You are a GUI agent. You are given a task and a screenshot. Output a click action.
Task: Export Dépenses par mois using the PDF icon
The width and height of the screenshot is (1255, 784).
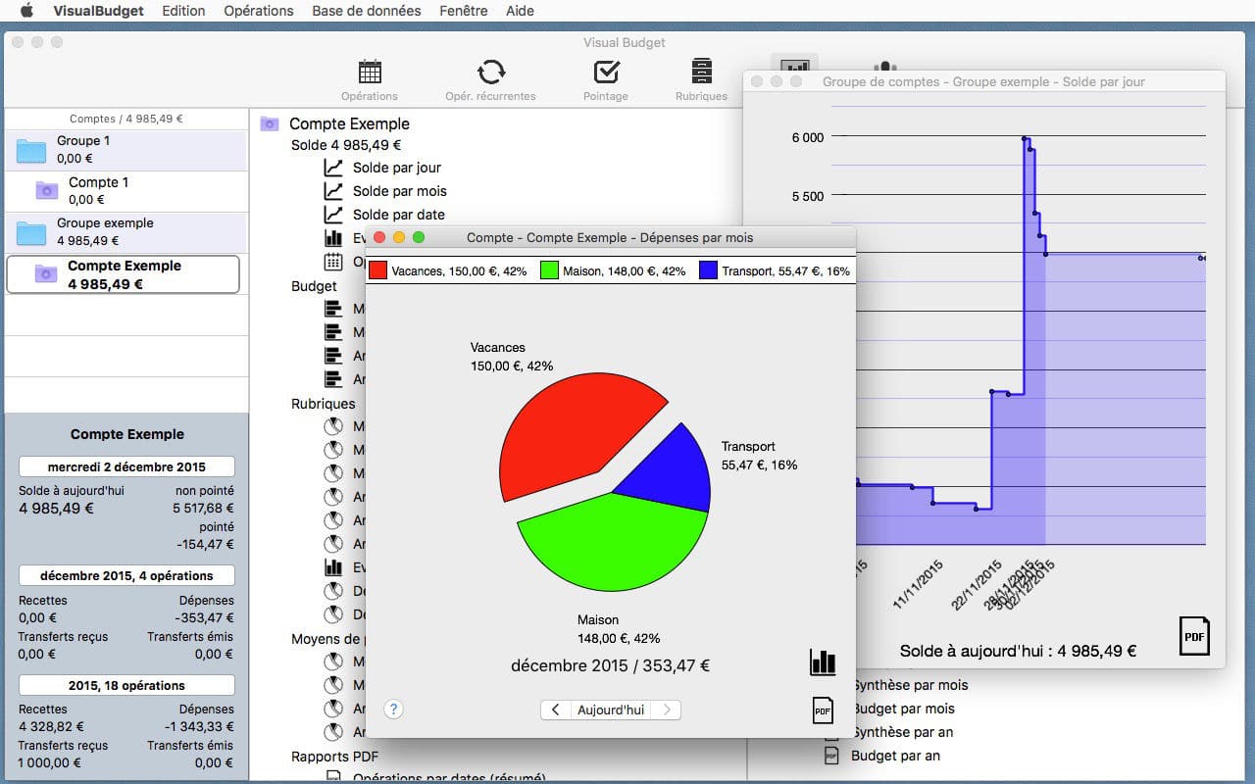click(x=822, y=710)
